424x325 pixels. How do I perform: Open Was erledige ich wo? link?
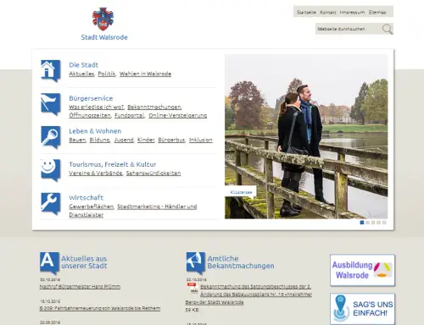coord(97,107)
